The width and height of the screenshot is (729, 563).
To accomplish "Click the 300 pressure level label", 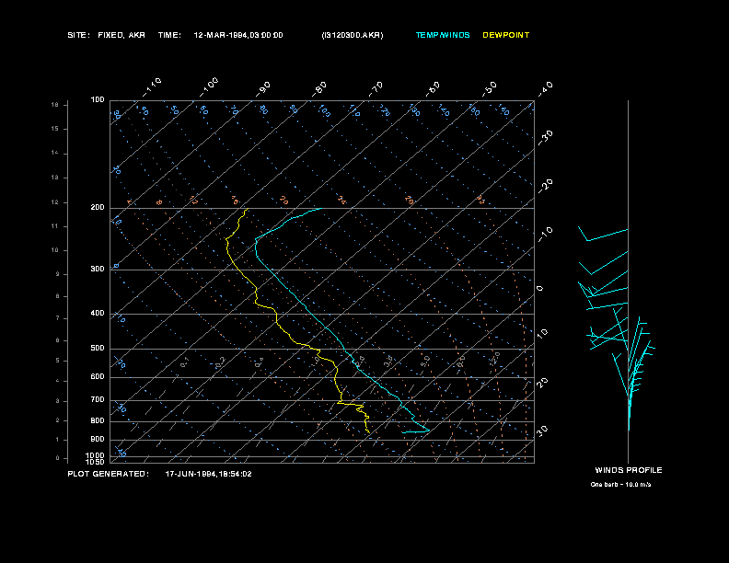I will [98, 269].
